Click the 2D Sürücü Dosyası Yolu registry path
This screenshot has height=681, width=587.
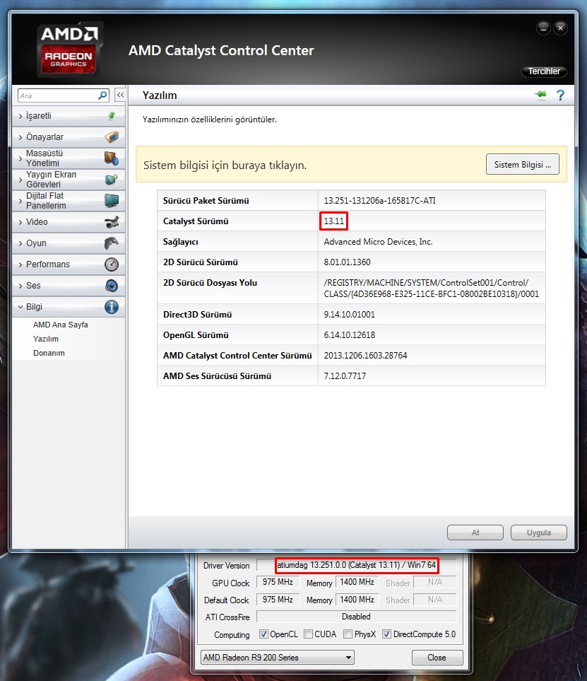(432, 288)
